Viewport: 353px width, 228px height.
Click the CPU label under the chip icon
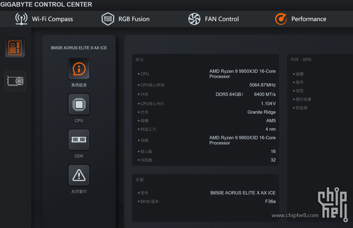[79, 121]
